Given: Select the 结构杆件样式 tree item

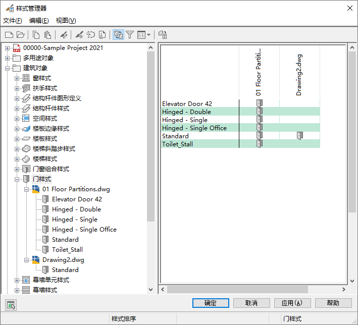Looking at the screenshot, I should 51,109.
